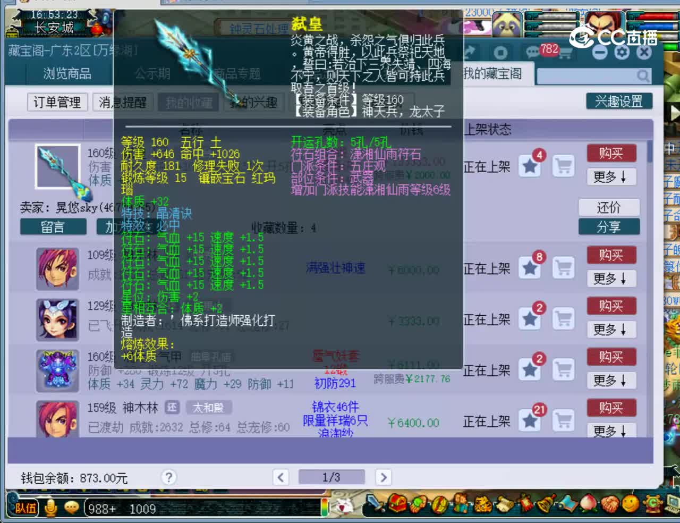Click the microphone voice icon in chat bar
The height and width of the screenshot is (523, 680).
click(51, 508)
